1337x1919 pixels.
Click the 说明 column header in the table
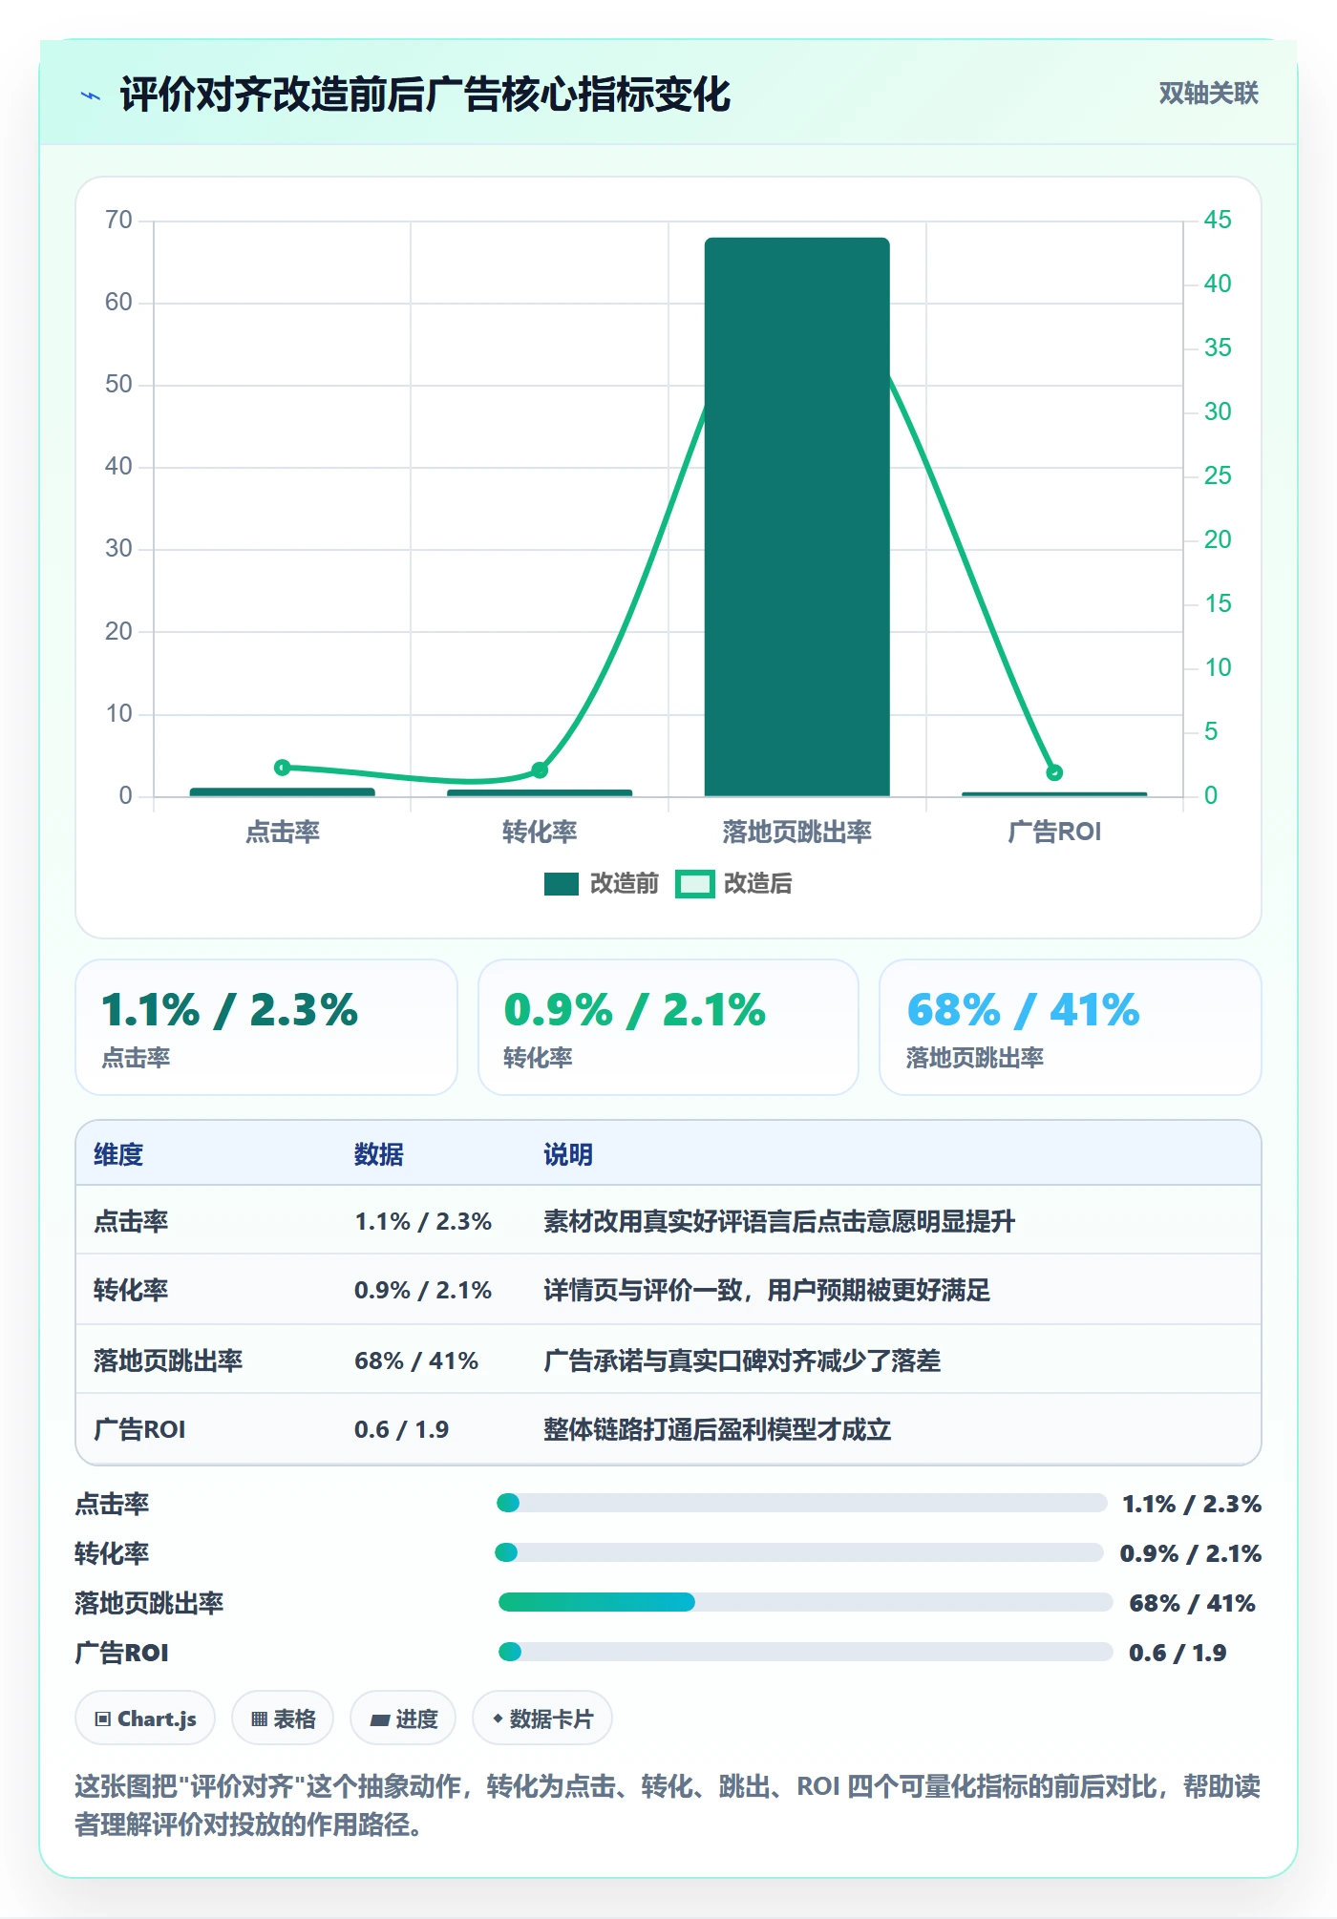coord(568,1154)
